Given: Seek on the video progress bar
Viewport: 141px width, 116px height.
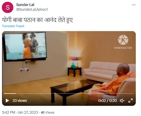Looking at the screenshot, I should coord(69,93).
